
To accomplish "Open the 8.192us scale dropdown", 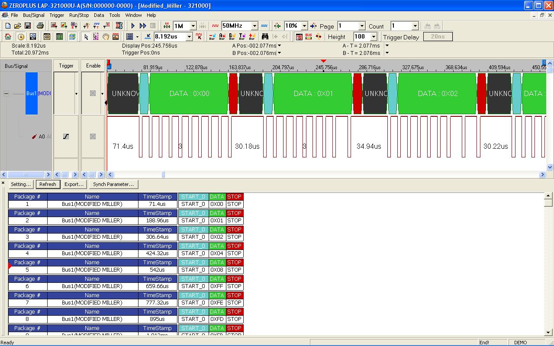I will tap(189, 37).
